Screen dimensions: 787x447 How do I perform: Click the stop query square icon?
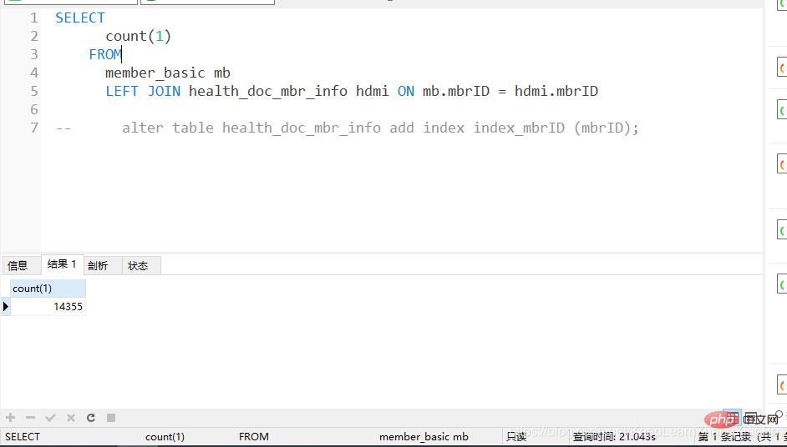pos(111,418)
